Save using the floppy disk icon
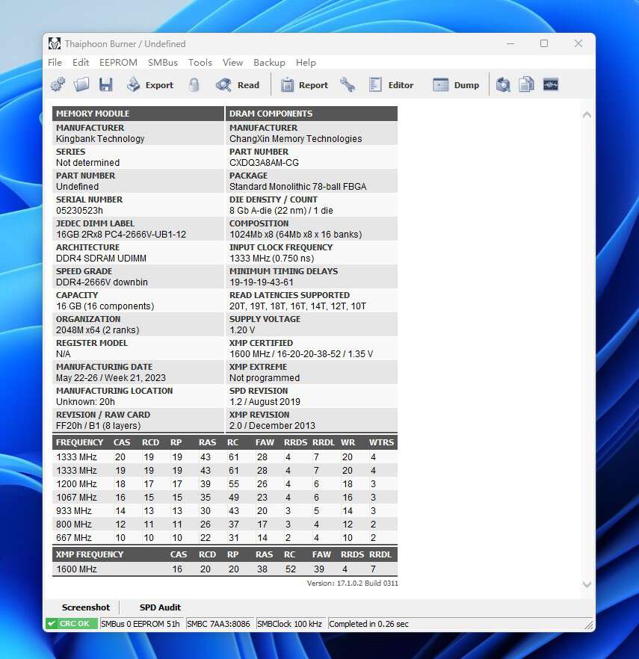Screen dimensions: 639x659 point(105,85)
